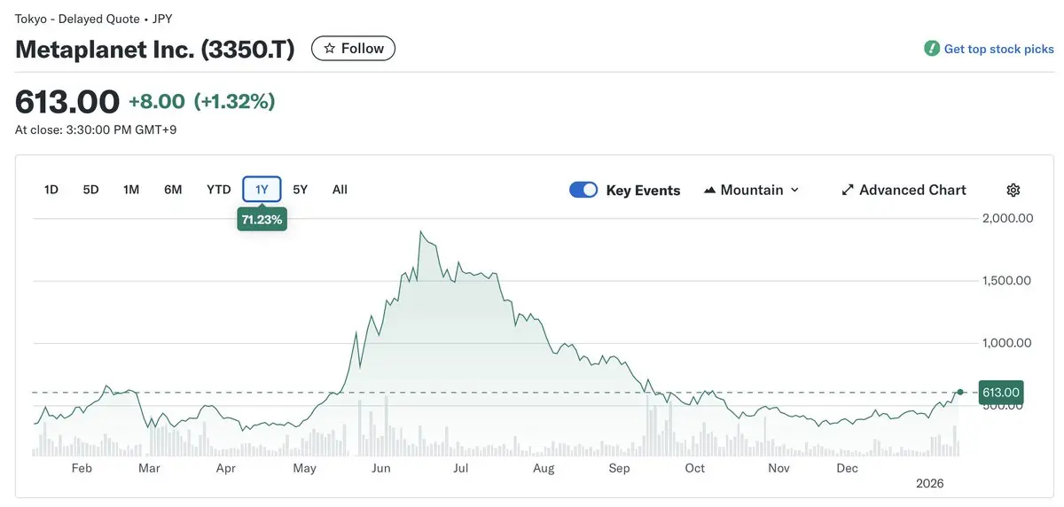Follow Metaplanet Inc. stock
1064x507 pixels.
click(x=353, y=49)
